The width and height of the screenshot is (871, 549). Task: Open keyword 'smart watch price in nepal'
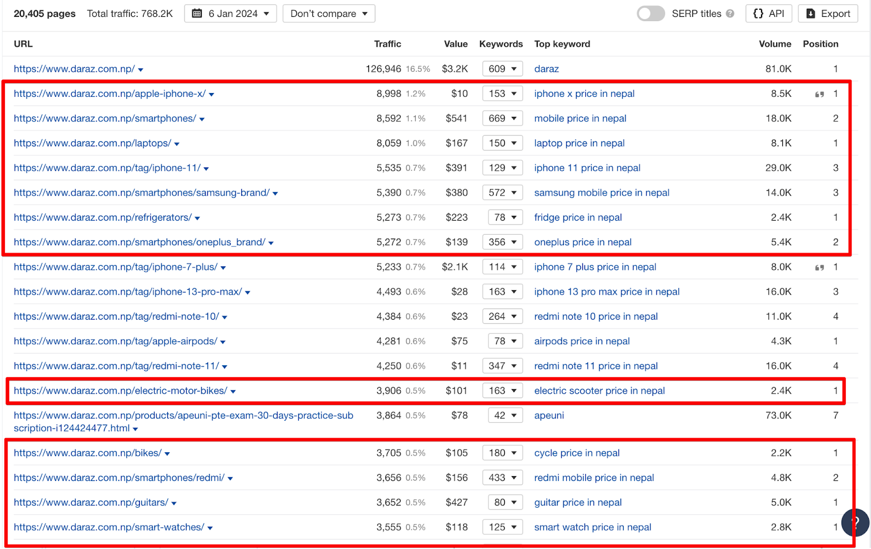[593, 527]
